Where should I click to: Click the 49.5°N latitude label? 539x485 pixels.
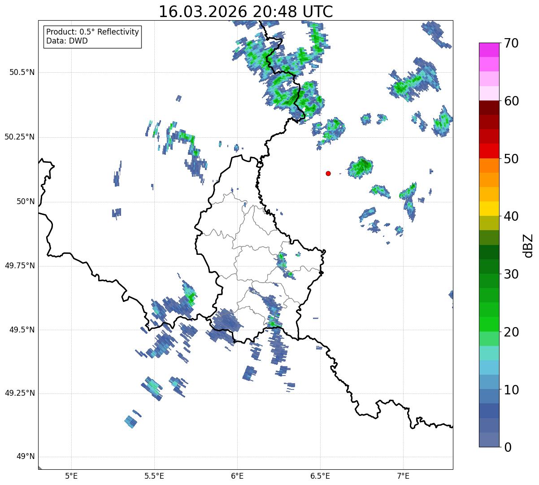(22, 330)
